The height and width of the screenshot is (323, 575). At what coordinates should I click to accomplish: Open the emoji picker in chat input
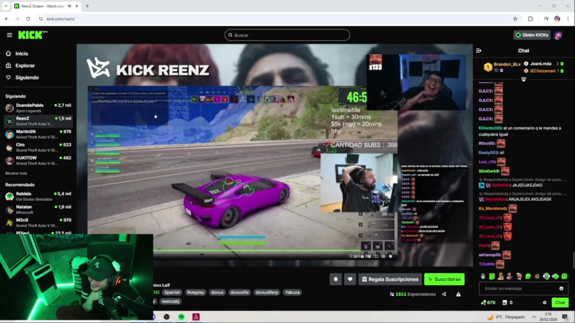coord(561,288)
